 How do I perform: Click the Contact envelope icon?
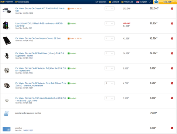(x=110, y=2)
